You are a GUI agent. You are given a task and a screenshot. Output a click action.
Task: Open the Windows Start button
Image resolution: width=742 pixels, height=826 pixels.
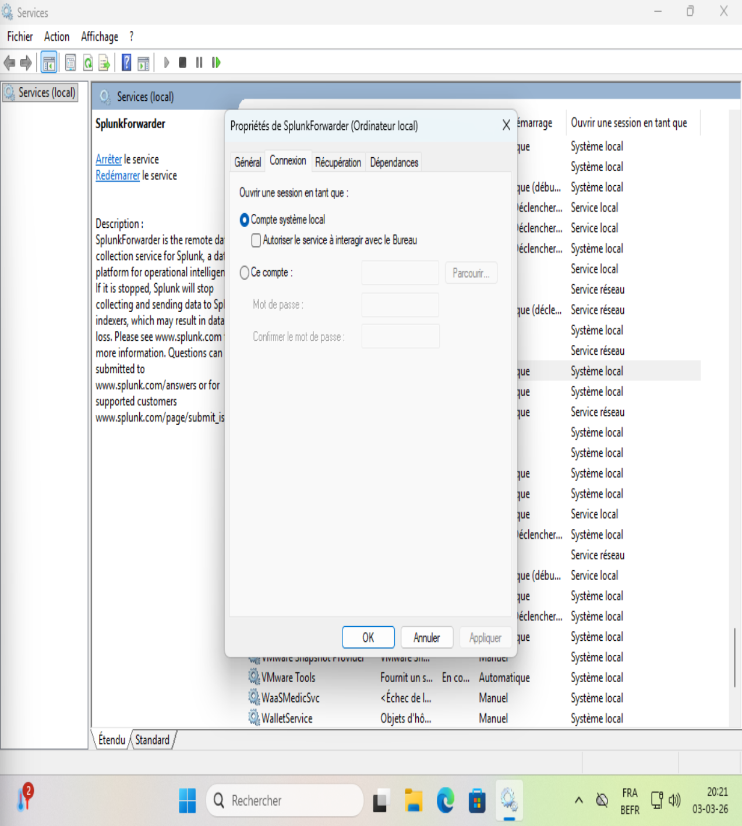point(188,800)
